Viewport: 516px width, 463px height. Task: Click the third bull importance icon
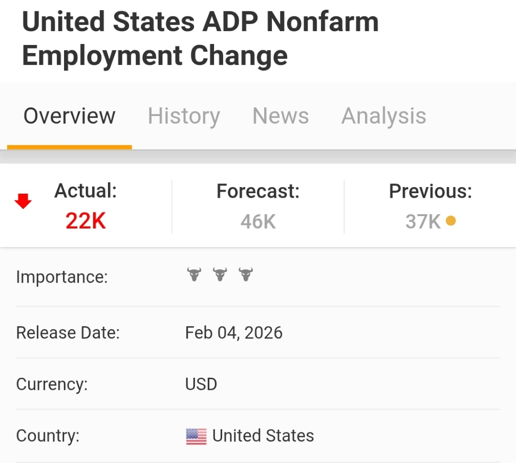(246, 275)
